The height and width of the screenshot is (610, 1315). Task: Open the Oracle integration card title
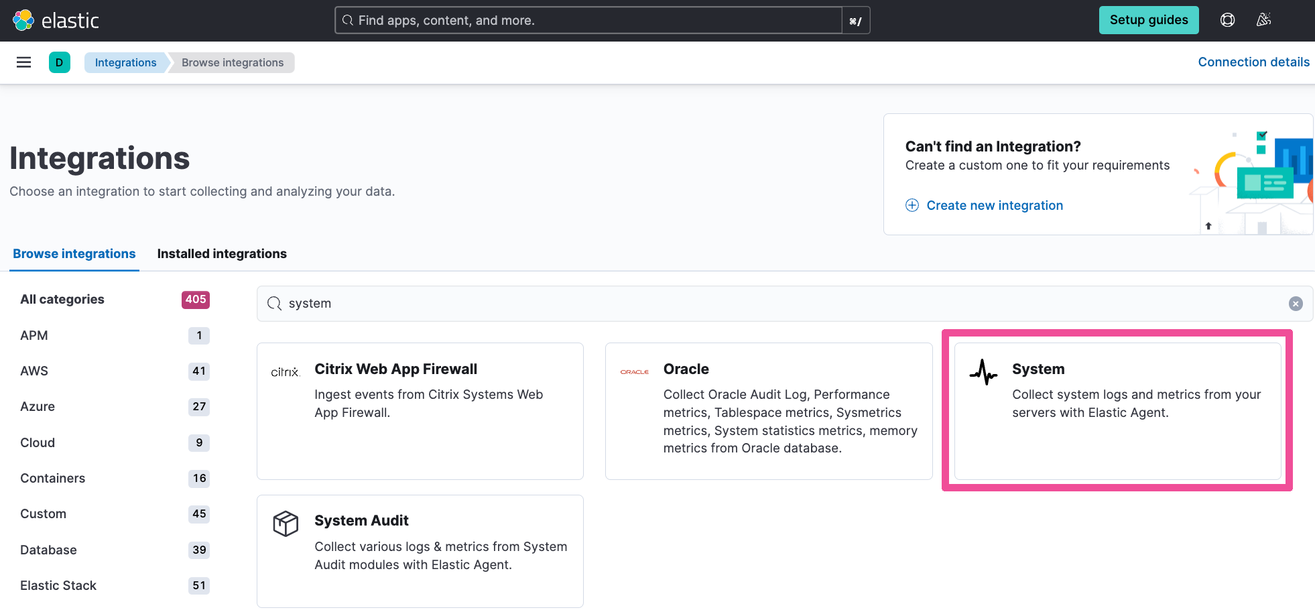point(686,369)
